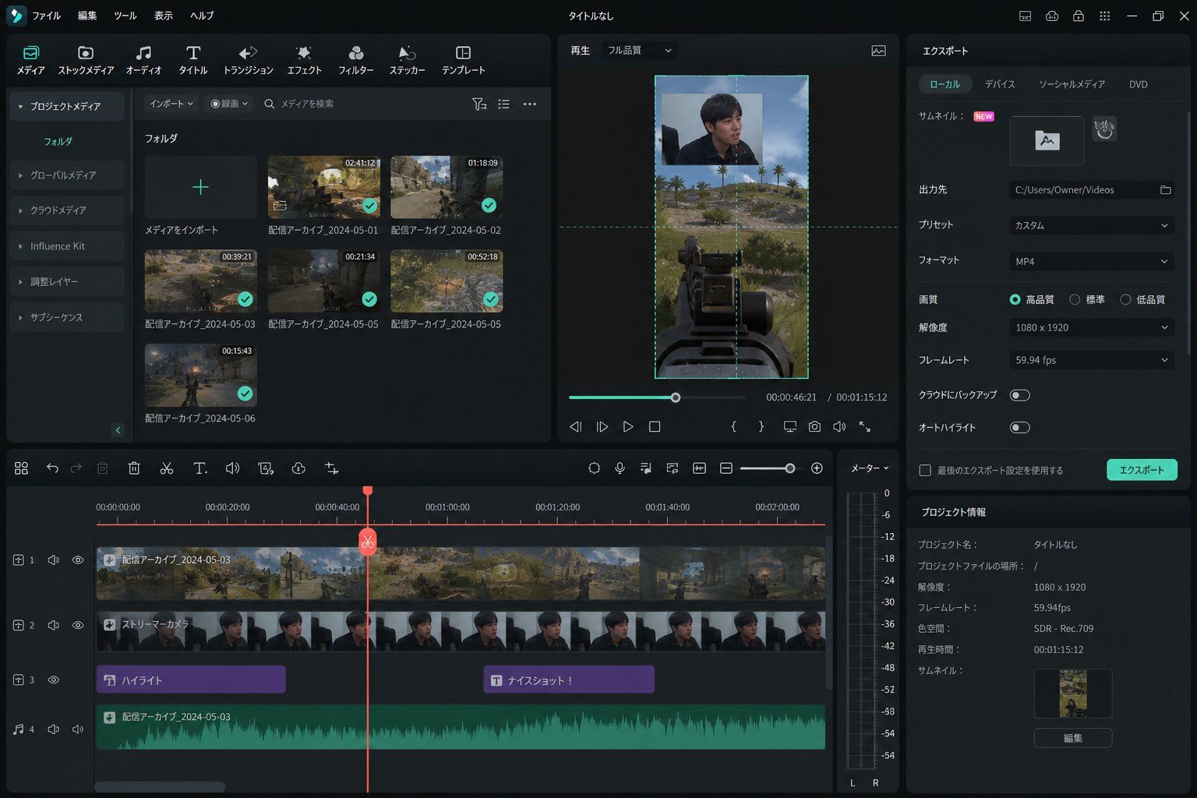Viewport: 1197px width, 798px height.
Task: Open the Transitions (トランジション) tab
Action: (248, 60)
